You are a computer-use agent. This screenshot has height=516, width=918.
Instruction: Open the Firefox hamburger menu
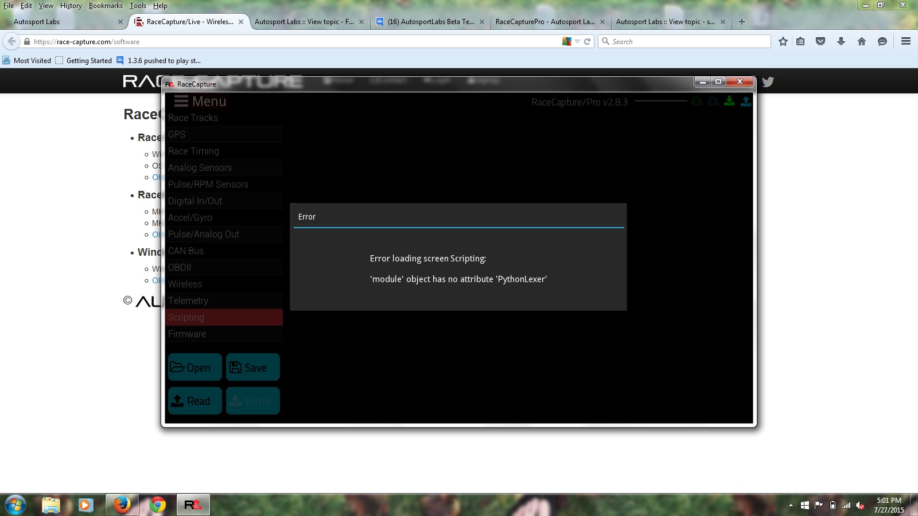coord(906,41)
